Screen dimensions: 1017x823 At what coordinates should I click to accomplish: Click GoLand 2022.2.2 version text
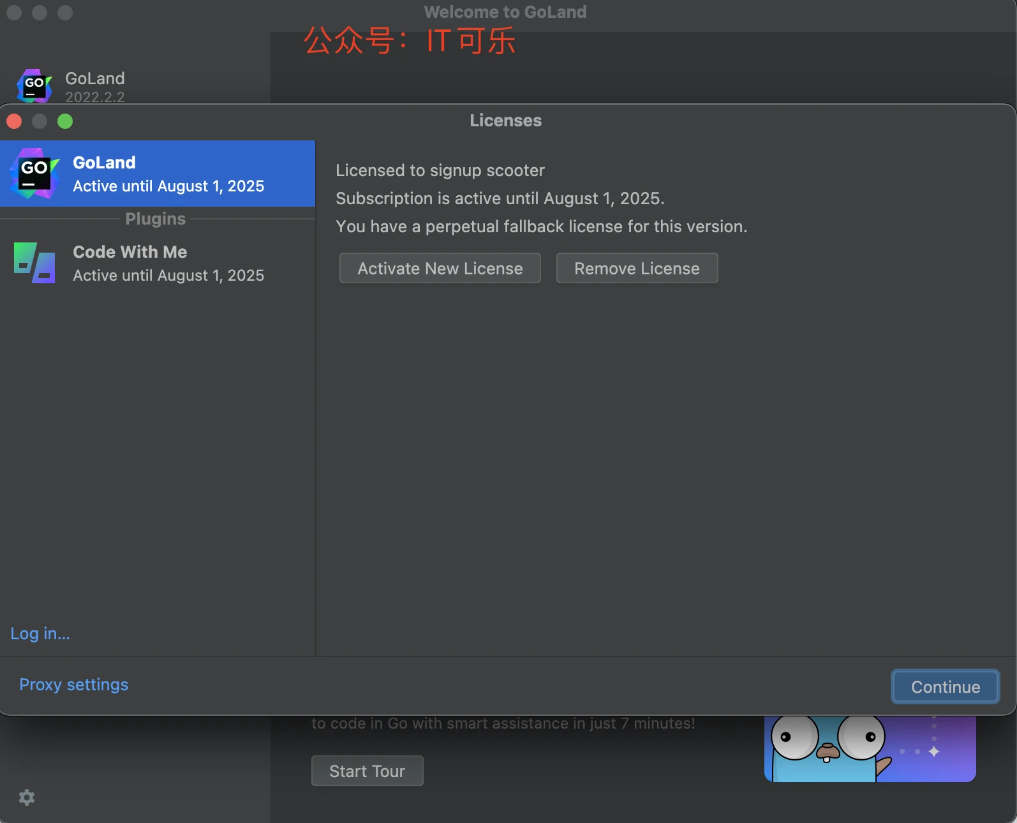pos(95,97)
